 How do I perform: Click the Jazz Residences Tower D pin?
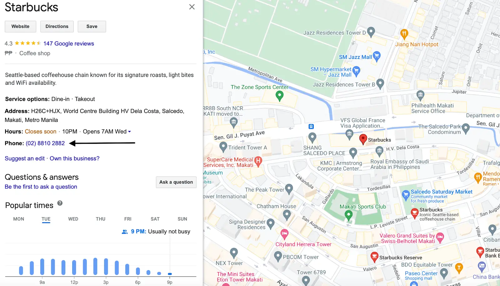coord(371,32)
